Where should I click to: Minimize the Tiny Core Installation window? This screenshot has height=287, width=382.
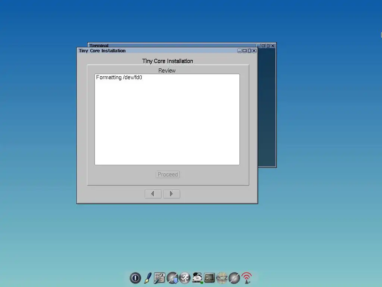[240, 50]
